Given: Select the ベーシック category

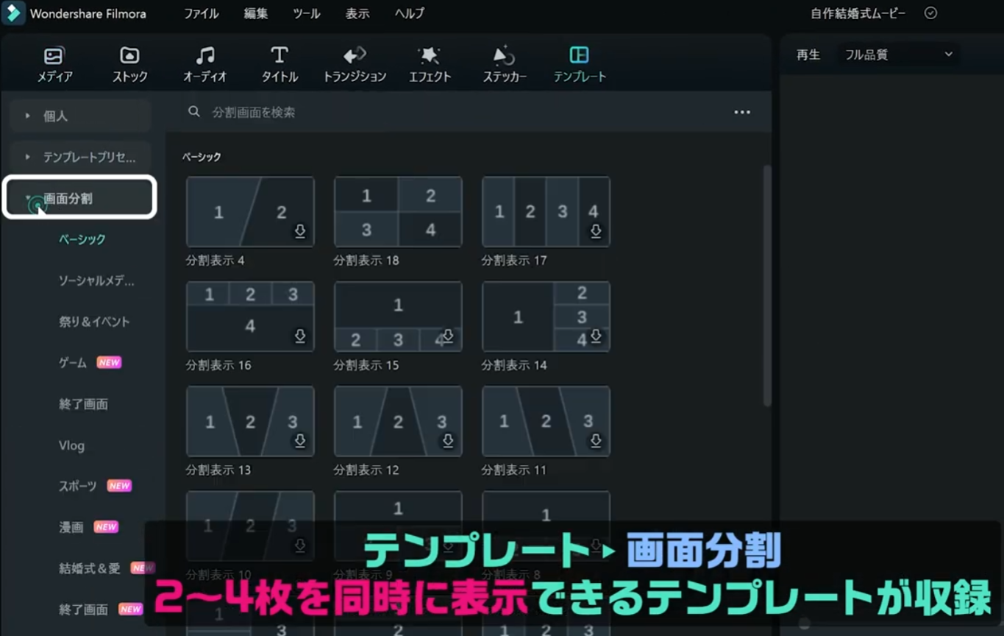Looking at the screenshot, I should point(82,239).
